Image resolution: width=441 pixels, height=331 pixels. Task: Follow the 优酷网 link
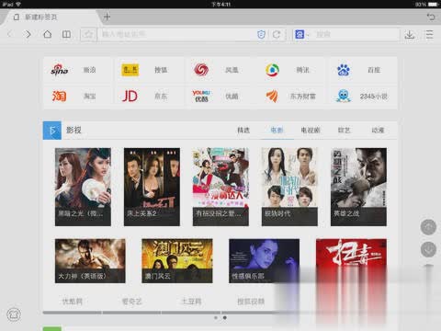pyautogui.click(x=73, y=302)
